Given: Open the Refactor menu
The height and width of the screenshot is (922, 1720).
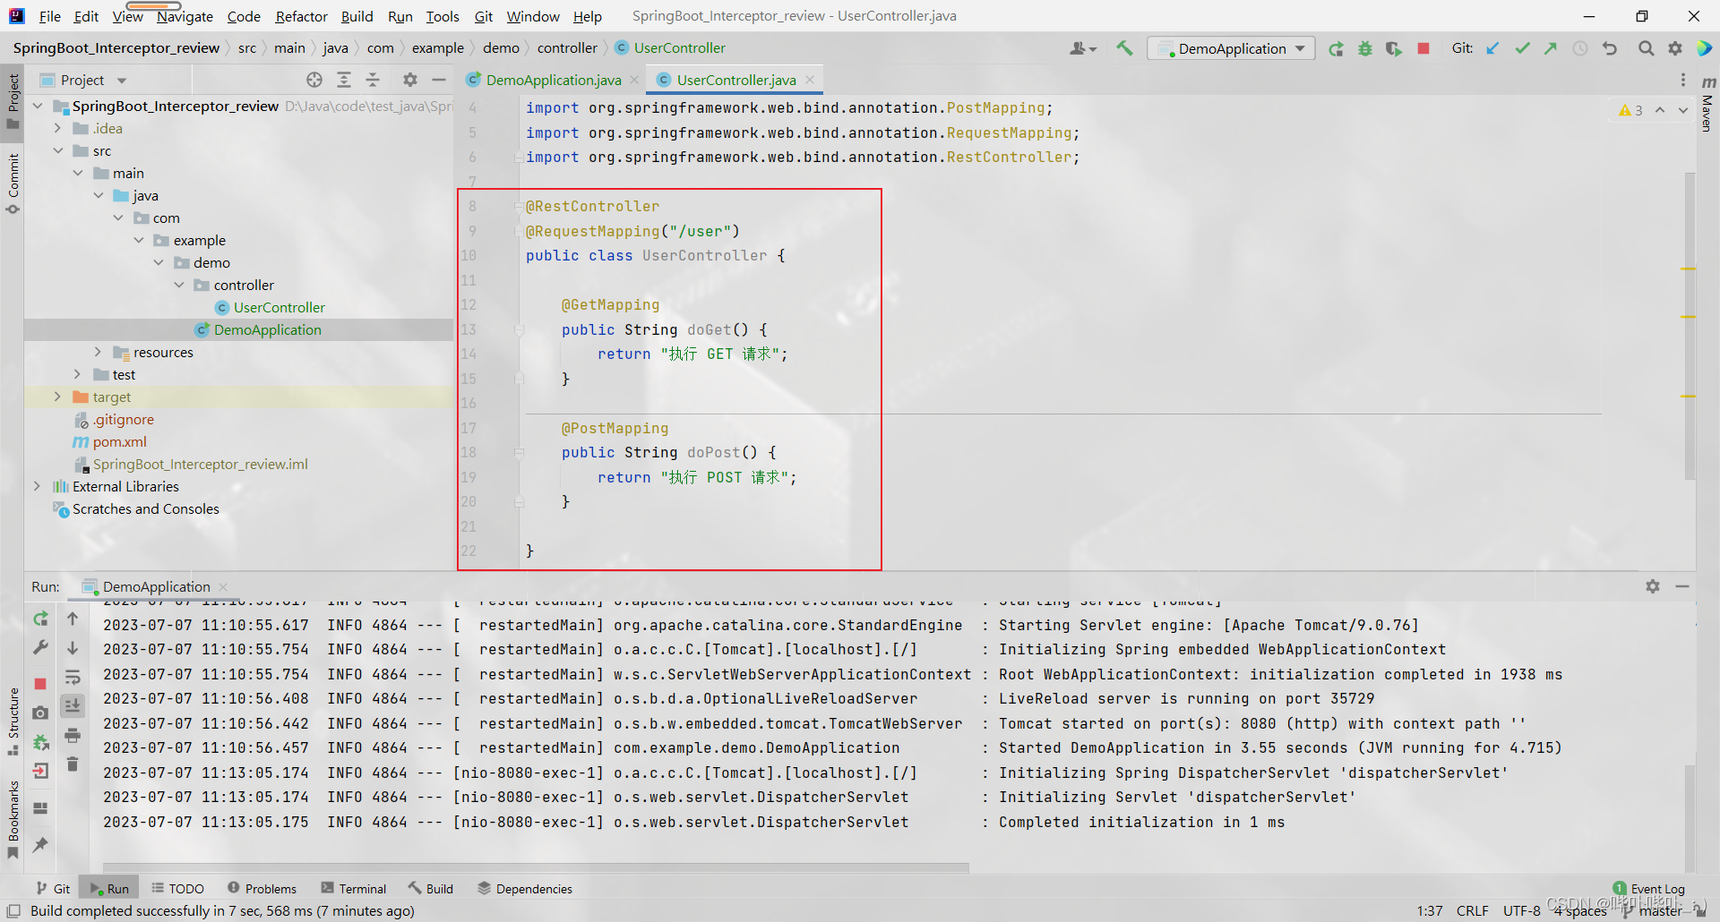Looking at the screenshot, I should tap(301, 16).
